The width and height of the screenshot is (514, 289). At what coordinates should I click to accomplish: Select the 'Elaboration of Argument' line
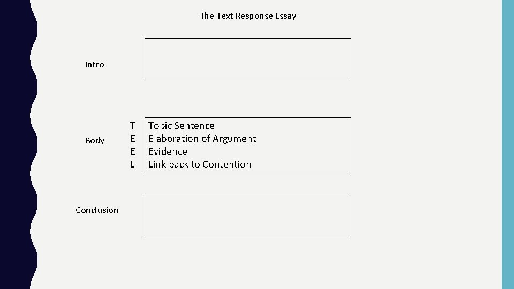pyautogui.click(x=202, y=139)
